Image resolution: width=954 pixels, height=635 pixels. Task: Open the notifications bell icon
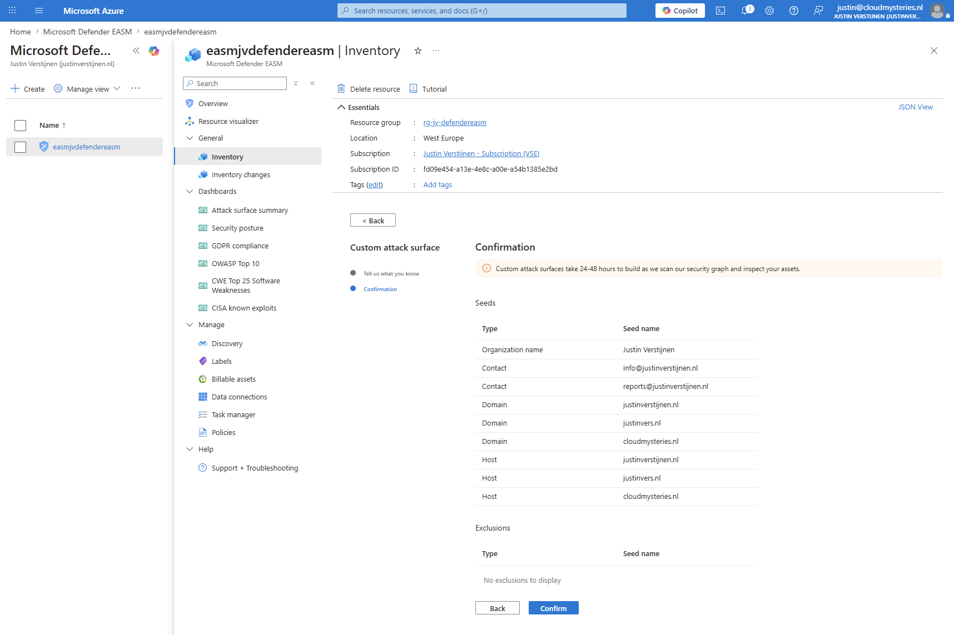click(x=747, y=11)
